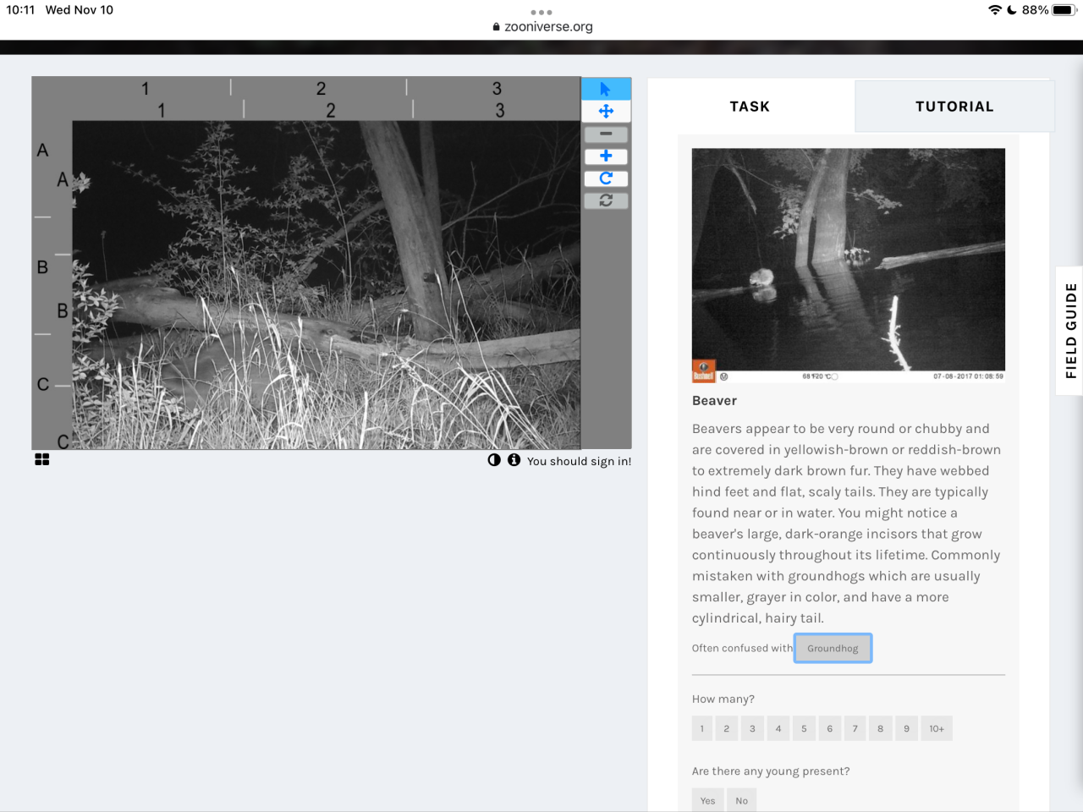This screenshot has width=1083, height=812.
Task: Tap the three-dot multitasking menu at top
Action: pos(541,12)
